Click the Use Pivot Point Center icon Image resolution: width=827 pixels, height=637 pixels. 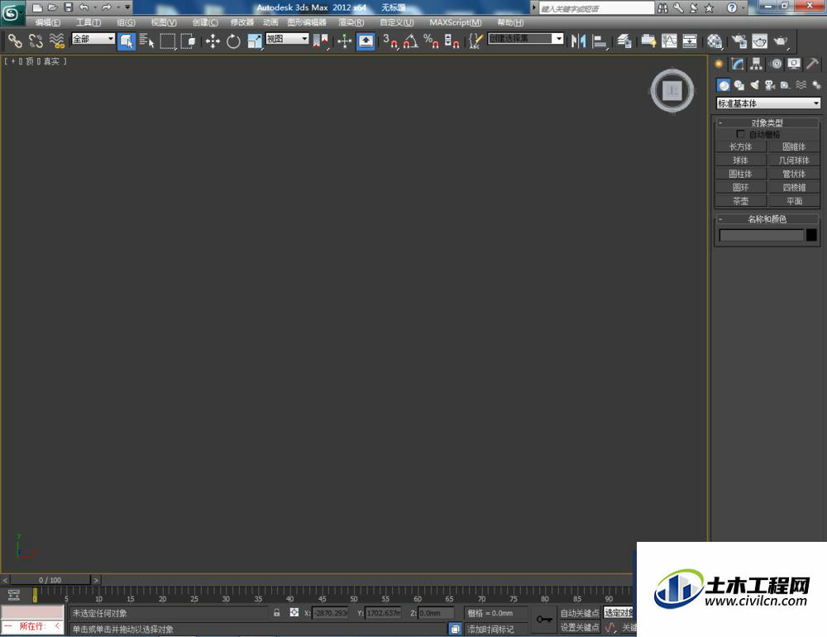(321, 41)
